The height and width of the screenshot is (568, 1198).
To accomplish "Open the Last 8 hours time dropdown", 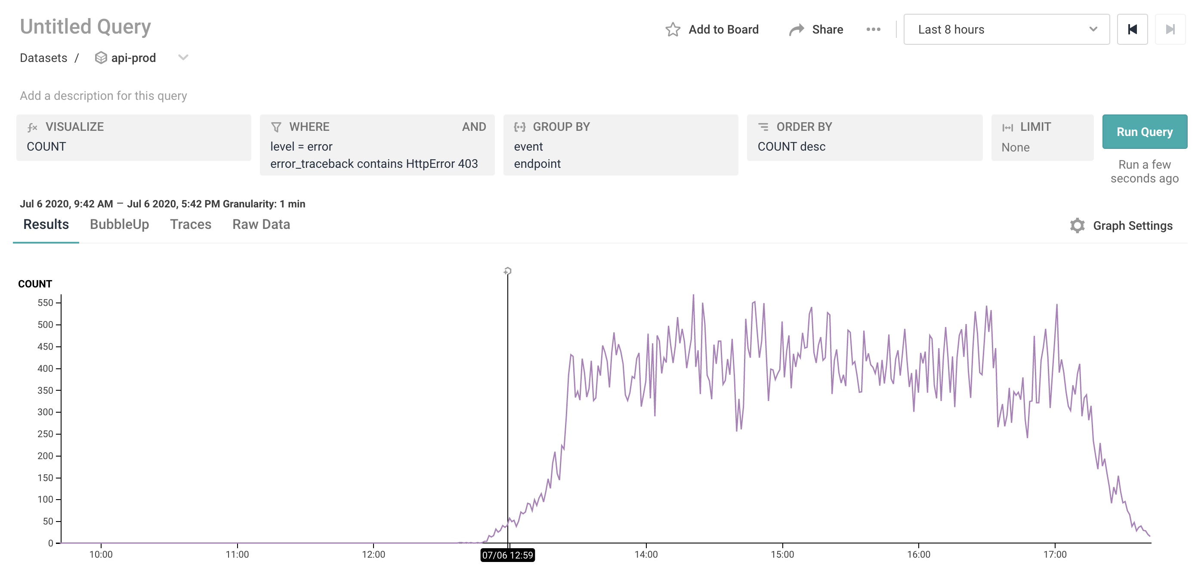I will (1006, 30).
